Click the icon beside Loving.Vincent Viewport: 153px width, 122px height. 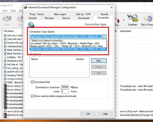pos(5,79)
